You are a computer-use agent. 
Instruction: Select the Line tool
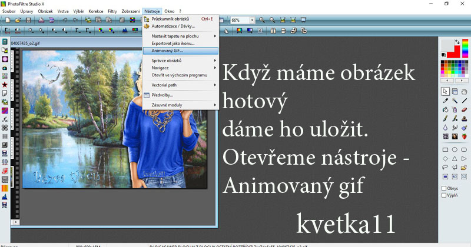[x=464, y=101]
